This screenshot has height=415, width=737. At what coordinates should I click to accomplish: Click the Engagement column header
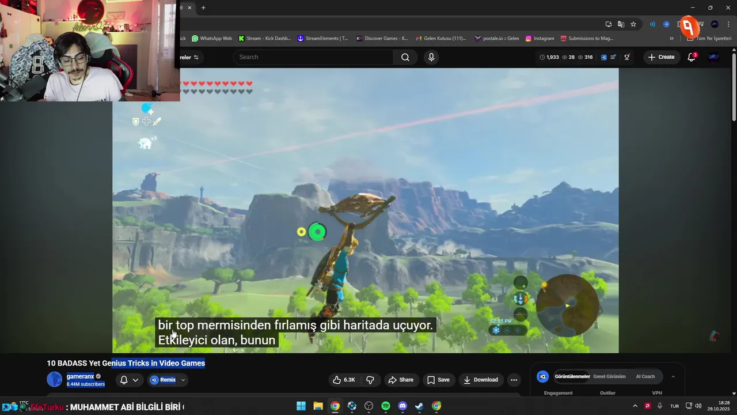[x=558, y=393]
